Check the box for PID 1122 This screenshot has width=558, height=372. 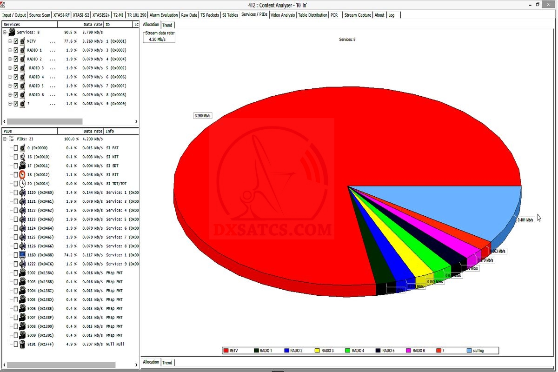point(16,210)
